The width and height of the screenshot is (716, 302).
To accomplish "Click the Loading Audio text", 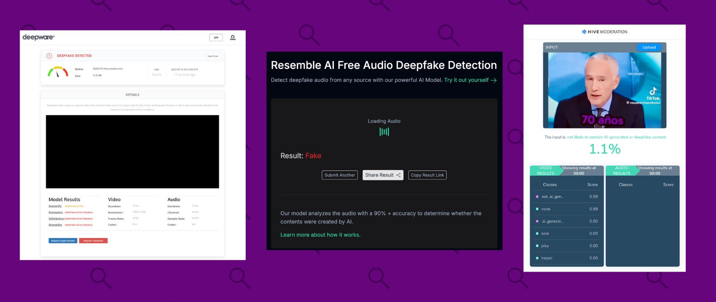I will [384, 121].
